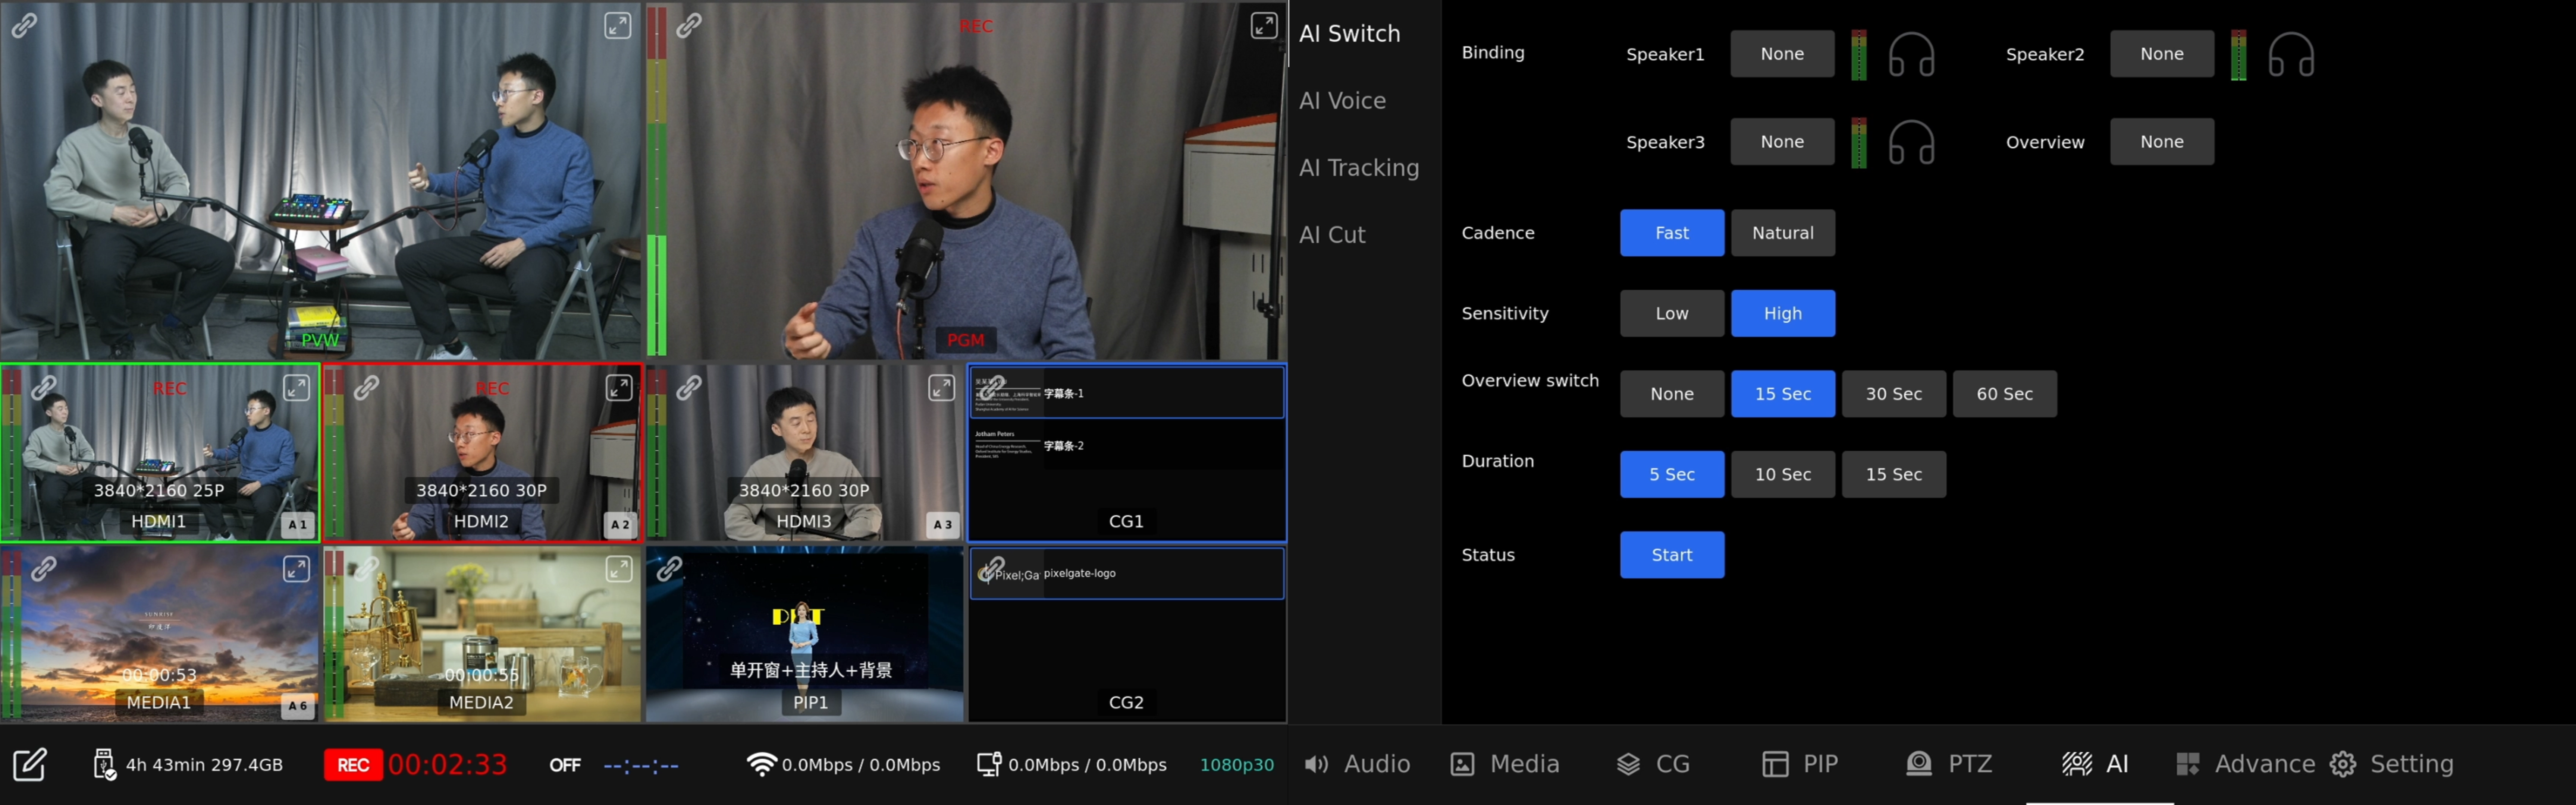This screenshot has height=805, width=2576.
Task: Start the AI Switch status
Action: pos(1672,555)
